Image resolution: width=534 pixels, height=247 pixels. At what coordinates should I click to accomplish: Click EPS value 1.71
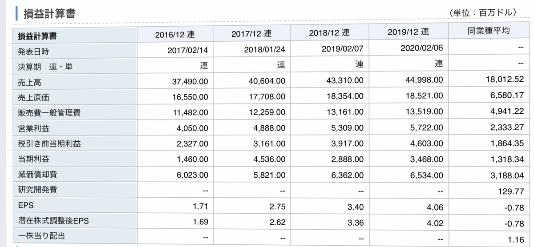point(200,207)
